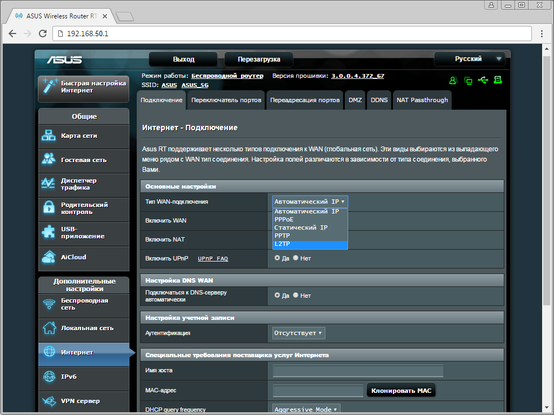Select the Интернет globe icon in sidebar

[49, 352]
